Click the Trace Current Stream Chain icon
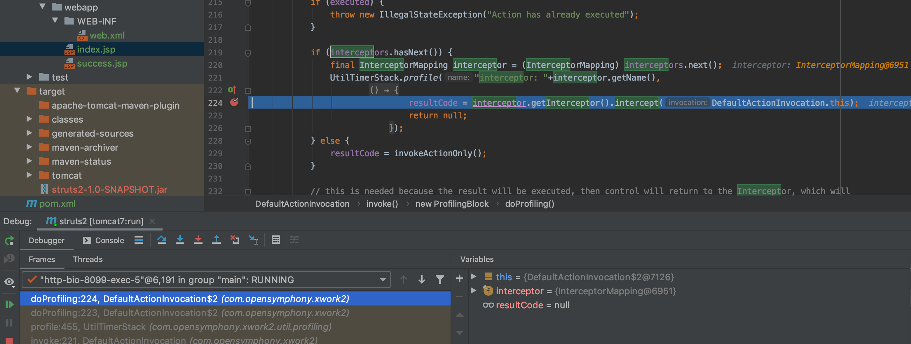Screen dimensions: 911x344 [x=294, y=240]
